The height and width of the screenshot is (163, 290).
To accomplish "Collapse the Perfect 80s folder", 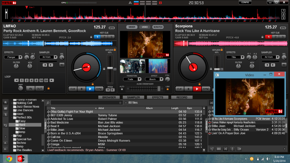I will pyautogui.click(x=12, y=117).
